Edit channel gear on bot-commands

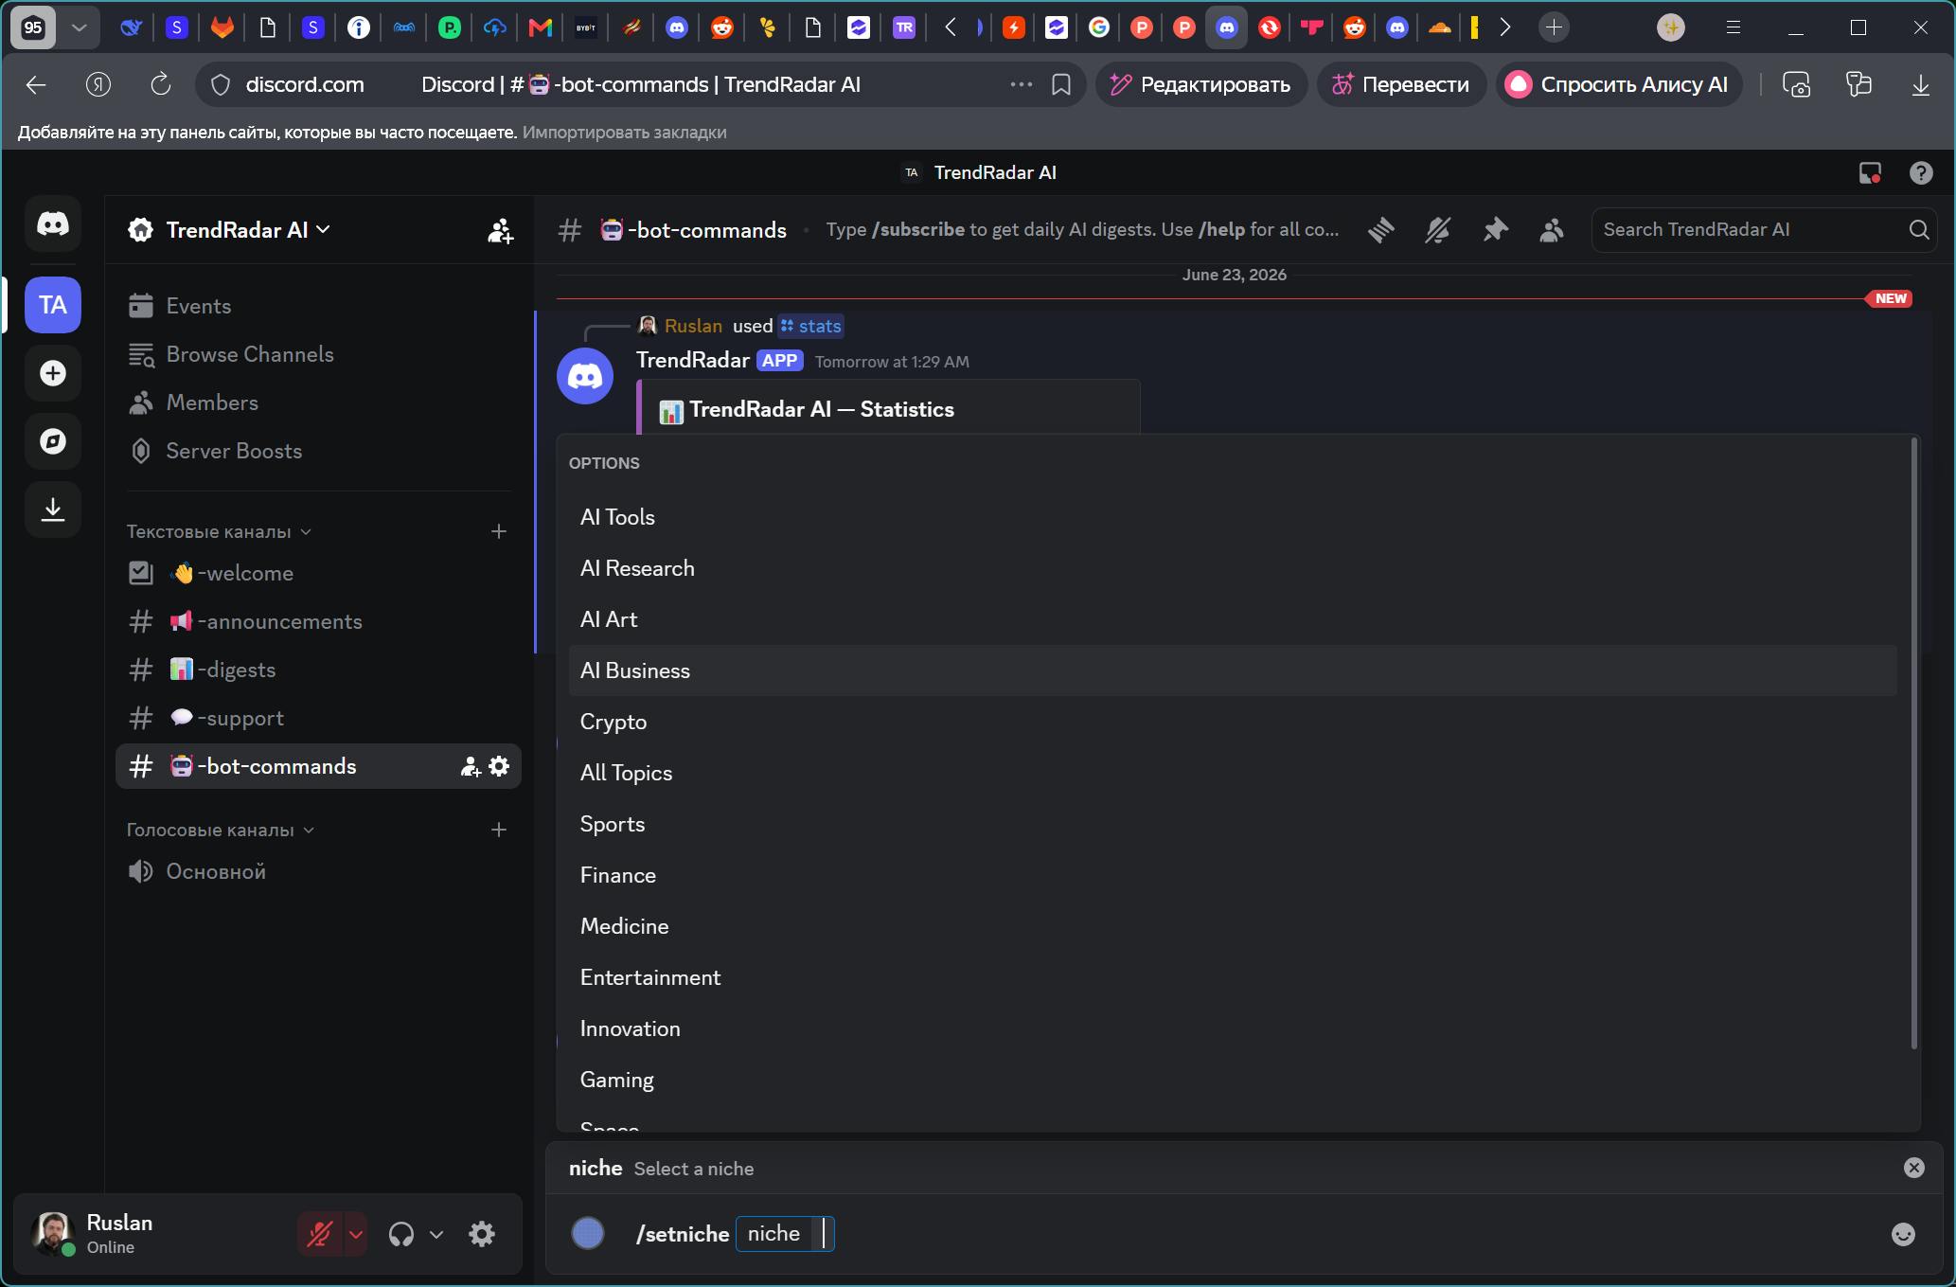[499, 766]
